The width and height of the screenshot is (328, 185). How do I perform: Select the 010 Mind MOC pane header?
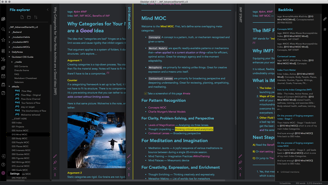(129, 18)
